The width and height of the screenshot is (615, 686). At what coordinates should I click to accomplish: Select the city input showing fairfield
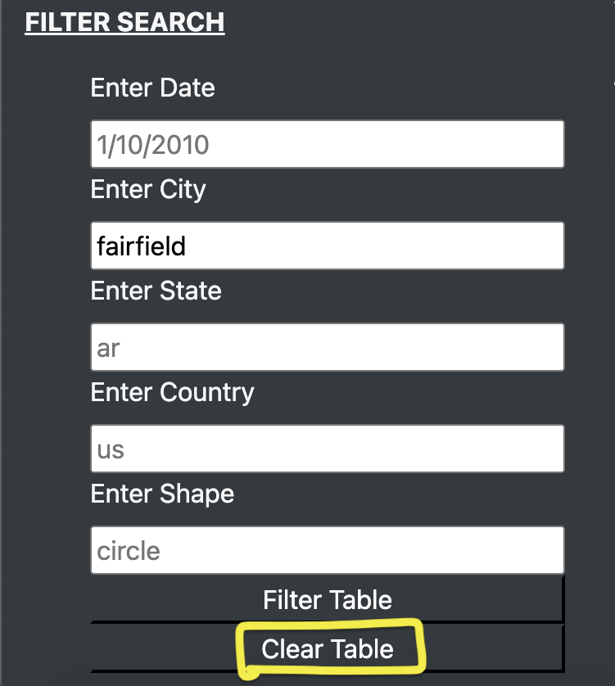point(327,246)
